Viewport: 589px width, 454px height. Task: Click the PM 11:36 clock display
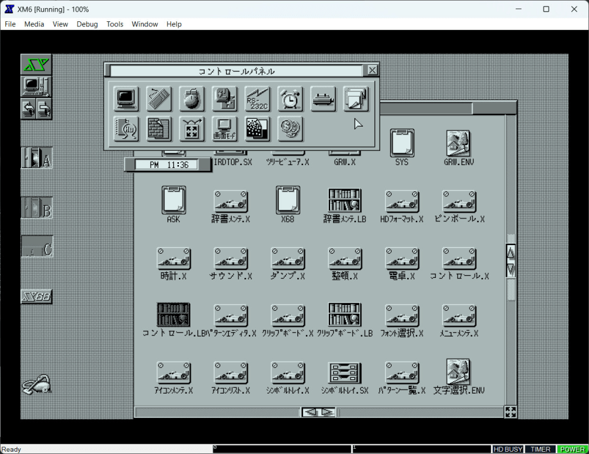click(x=166, y=165)
